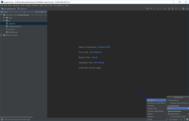
Task: Click the src folder icon
Action: (7, 21)
